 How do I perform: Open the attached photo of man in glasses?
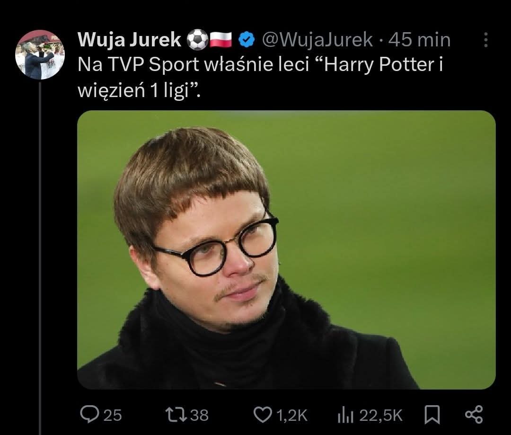tap(286, 249)
